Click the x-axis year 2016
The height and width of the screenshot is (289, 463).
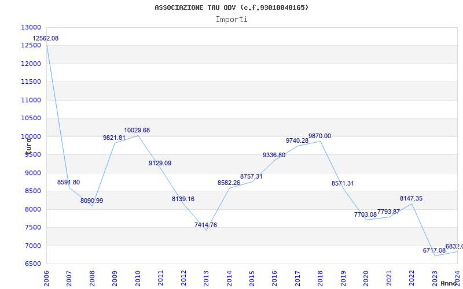pyautogui.click(x=274, y=278)
